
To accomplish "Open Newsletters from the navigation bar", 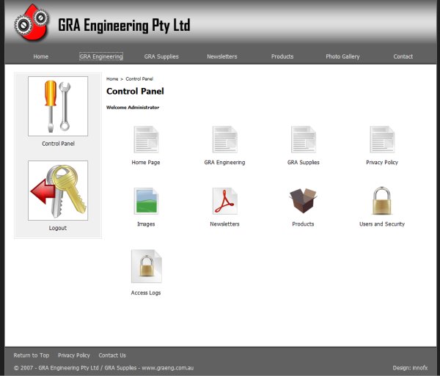I will click(222, 56).
